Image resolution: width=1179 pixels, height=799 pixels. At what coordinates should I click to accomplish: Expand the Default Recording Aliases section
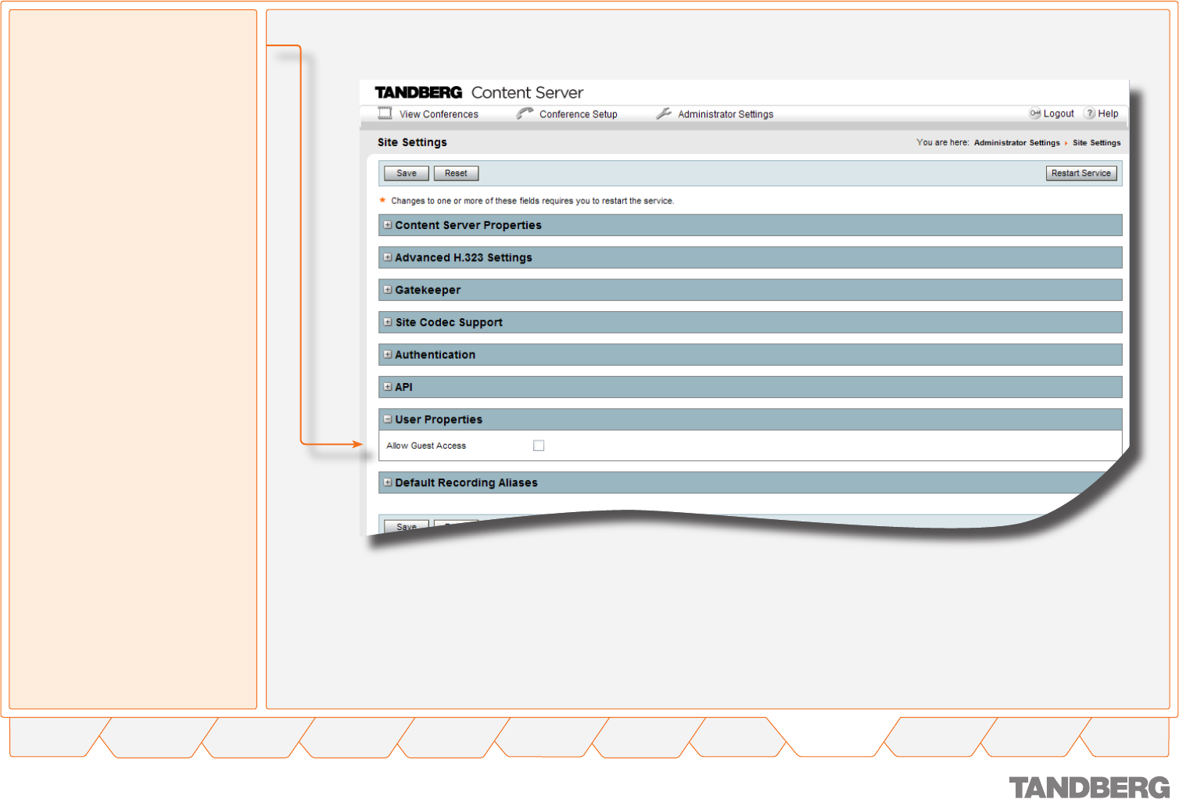[388, 483]
